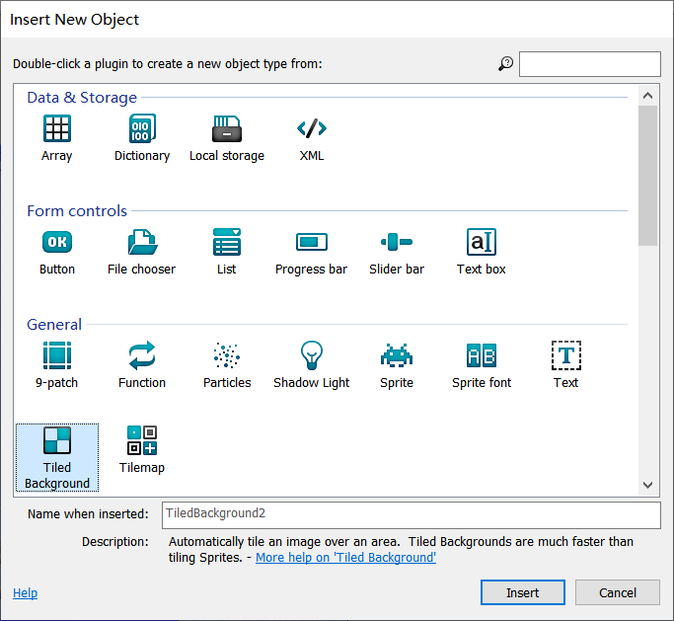Pick the XML plugin icon
This screenshot has height=621, width=674.
click(312, 128)
